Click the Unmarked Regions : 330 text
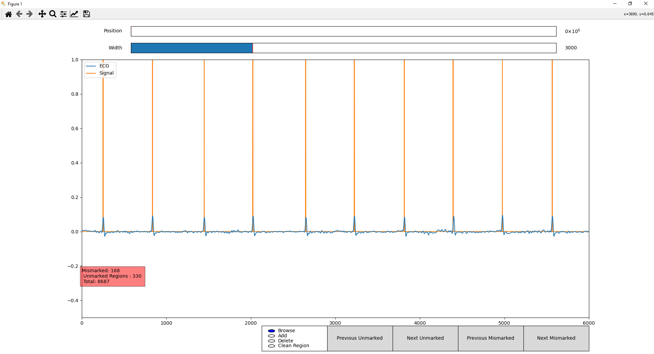Viewport: 654px width, 354px height. 112,276
